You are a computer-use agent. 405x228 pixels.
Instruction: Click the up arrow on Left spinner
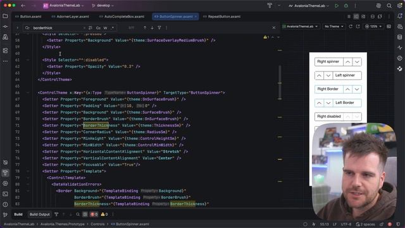319,75
